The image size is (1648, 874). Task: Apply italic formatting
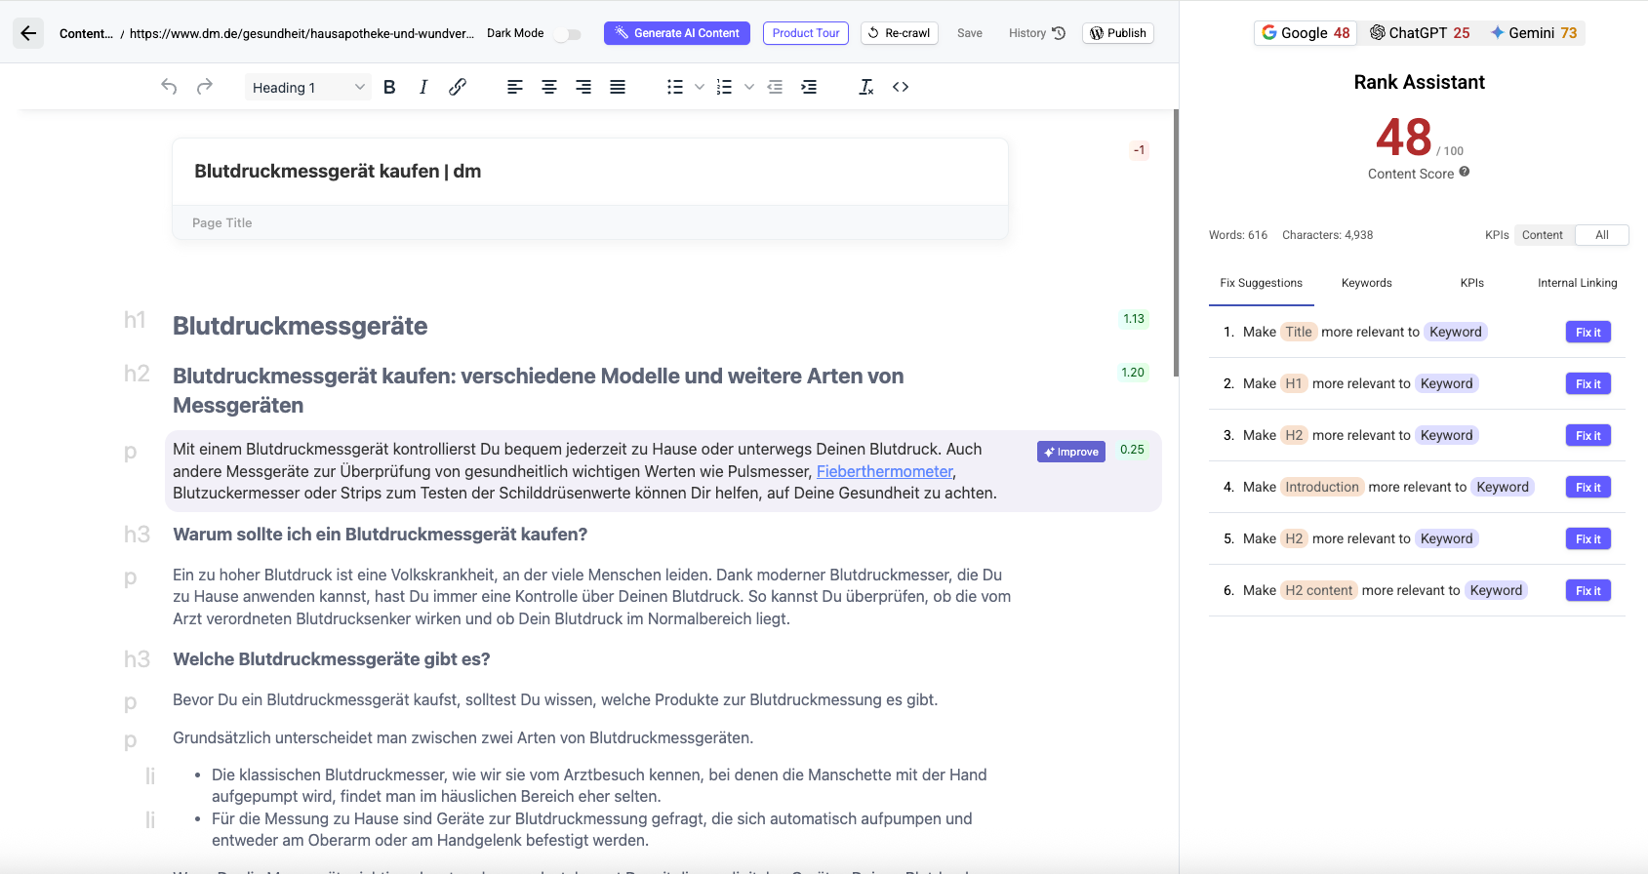pos(422,87)
